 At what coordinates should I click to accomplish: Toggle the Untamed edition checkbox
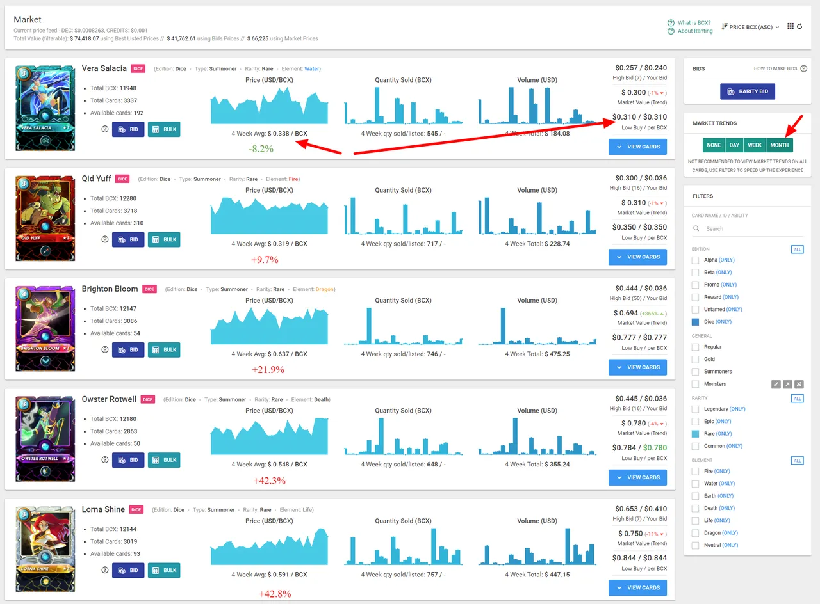(x=696, y=310)
